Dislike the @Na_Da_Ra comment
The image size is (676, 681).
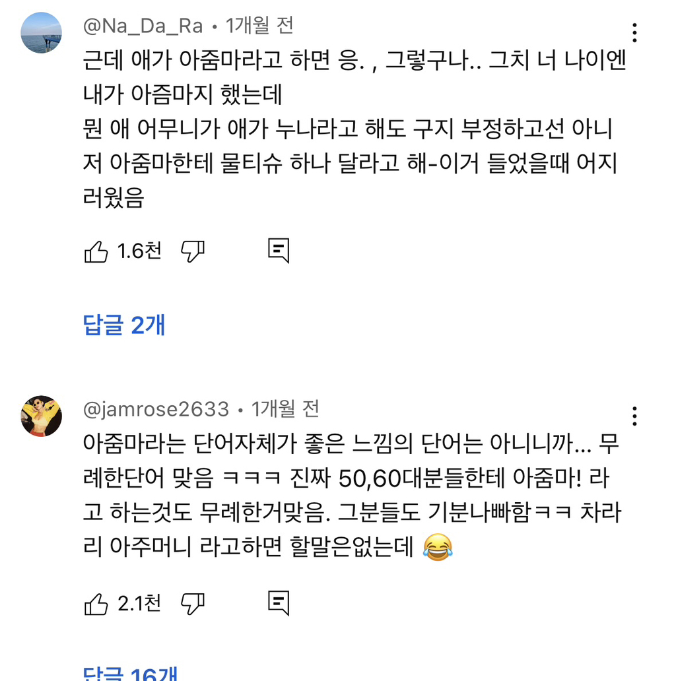[193, 251]
